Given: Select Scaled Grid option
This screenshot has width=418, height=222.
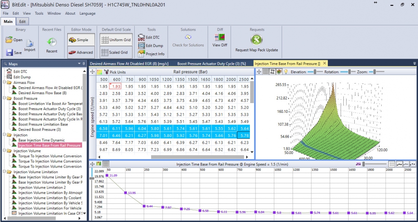Looking at the screenshot, I should (x=116, y=53).
